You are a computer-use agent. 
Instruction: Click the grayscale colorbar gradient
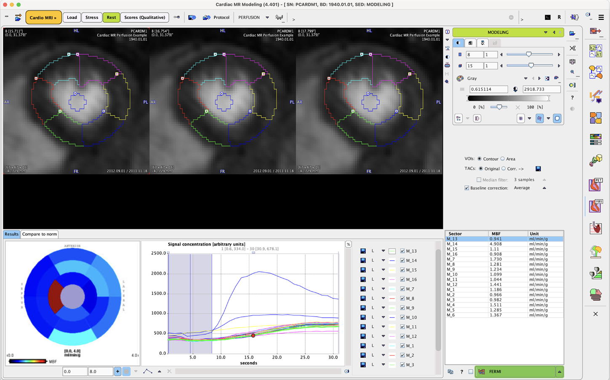(x=509, y=98)
